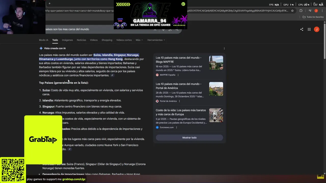
Task: Switch to the Imágenes tab
Action: (67, 40)
